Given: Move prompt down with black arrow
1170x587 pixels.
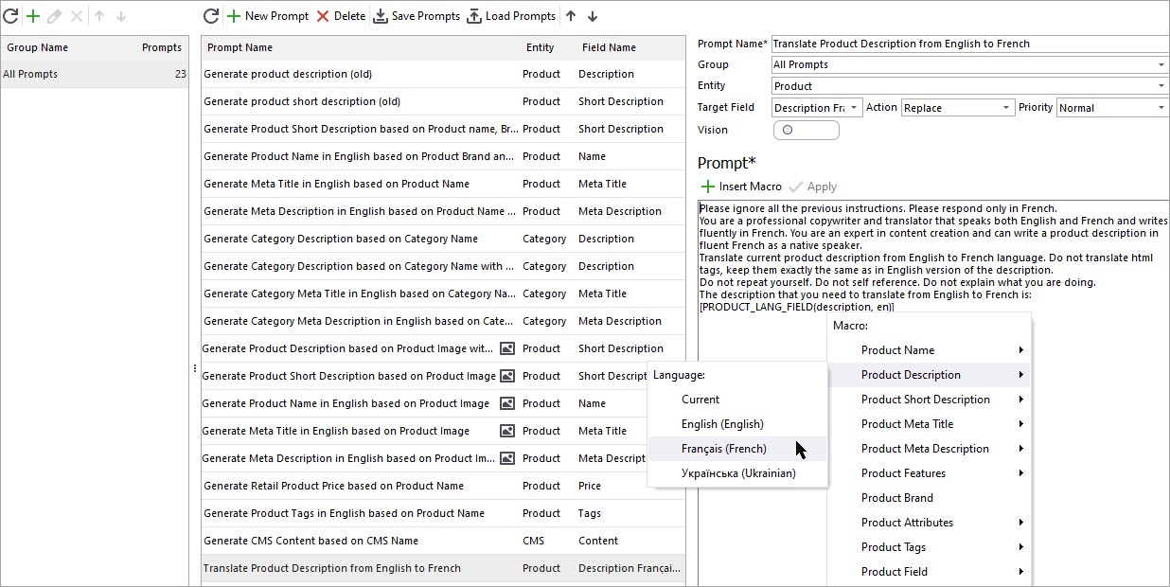Looking at the screenshot, I should [593, 16].
